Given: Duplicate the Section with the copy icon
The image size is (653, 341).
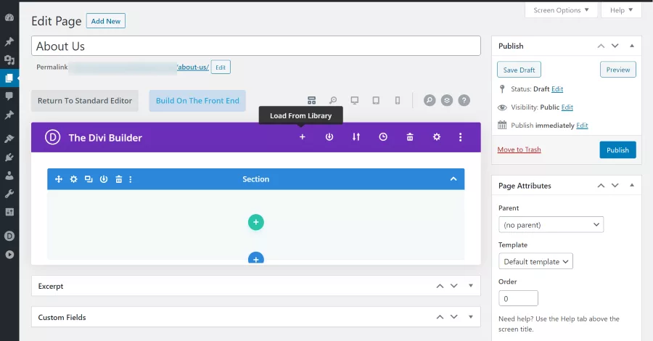Looking at the screenshot, I should [x=89, y=179].
